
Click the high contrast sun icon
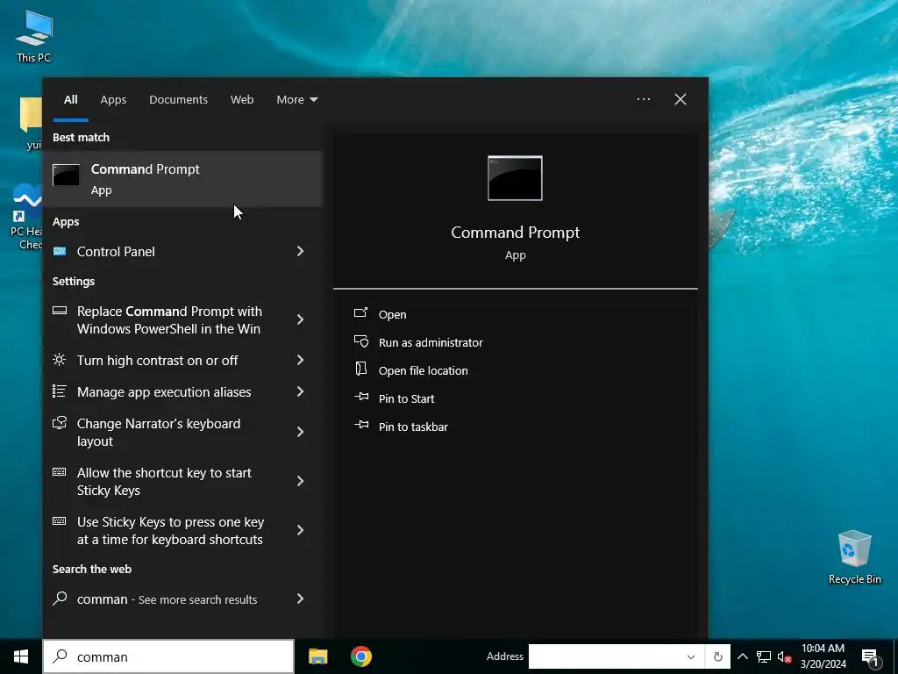click(x=59, y=360)
